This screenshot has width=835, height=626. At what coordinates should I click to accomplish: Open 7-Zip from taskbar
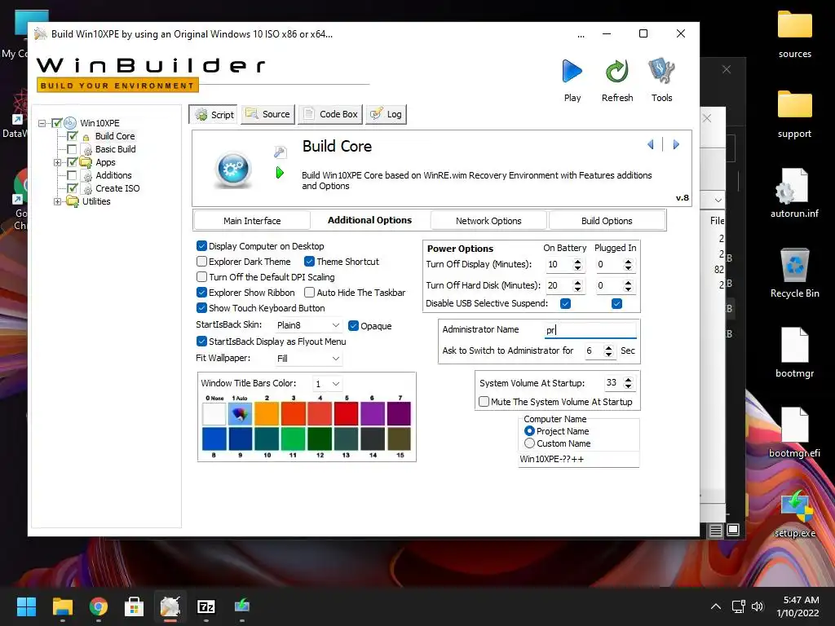tap(206, 606)
